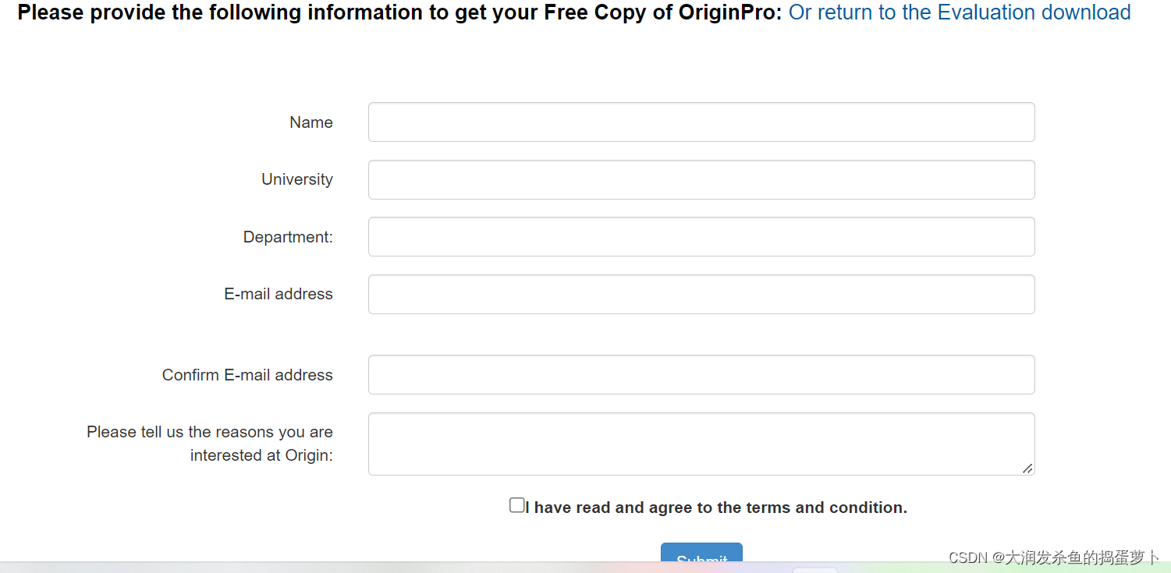Viewport: 1171px width, 573px height.
Task: Select the agree checkbox beside bold terms text
Action: click(x=516, y=504)
